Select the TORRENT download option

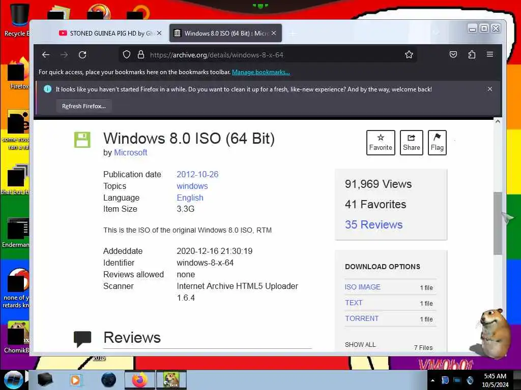[x=362, y=318]
